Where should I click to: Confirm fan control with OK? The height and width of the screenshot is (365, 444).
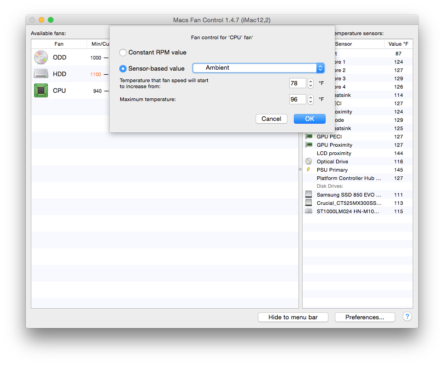(310, 119)
